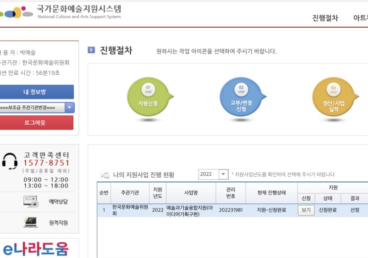Click the 선정 result cell
Screen dimensions: 368x258
coord(355,210)
